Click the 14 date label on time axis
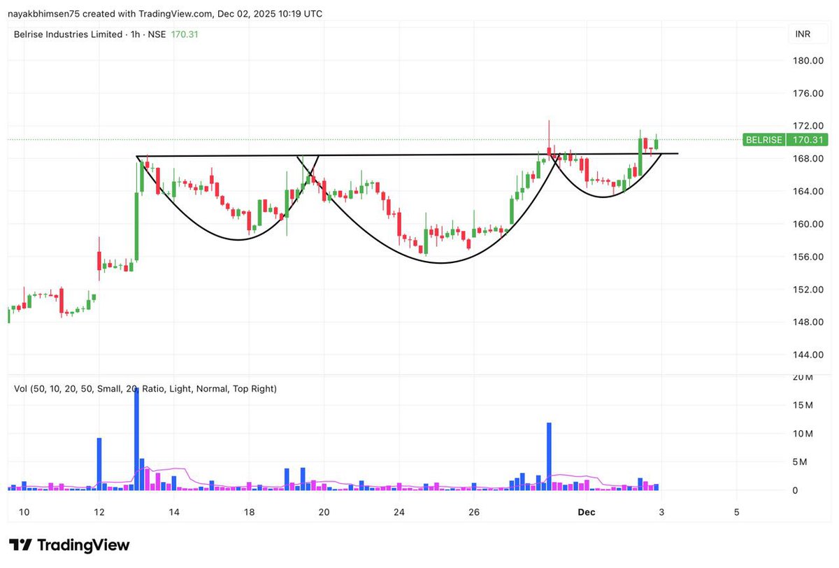The width and height of the screenshot is (839, 568). point(174,512)
